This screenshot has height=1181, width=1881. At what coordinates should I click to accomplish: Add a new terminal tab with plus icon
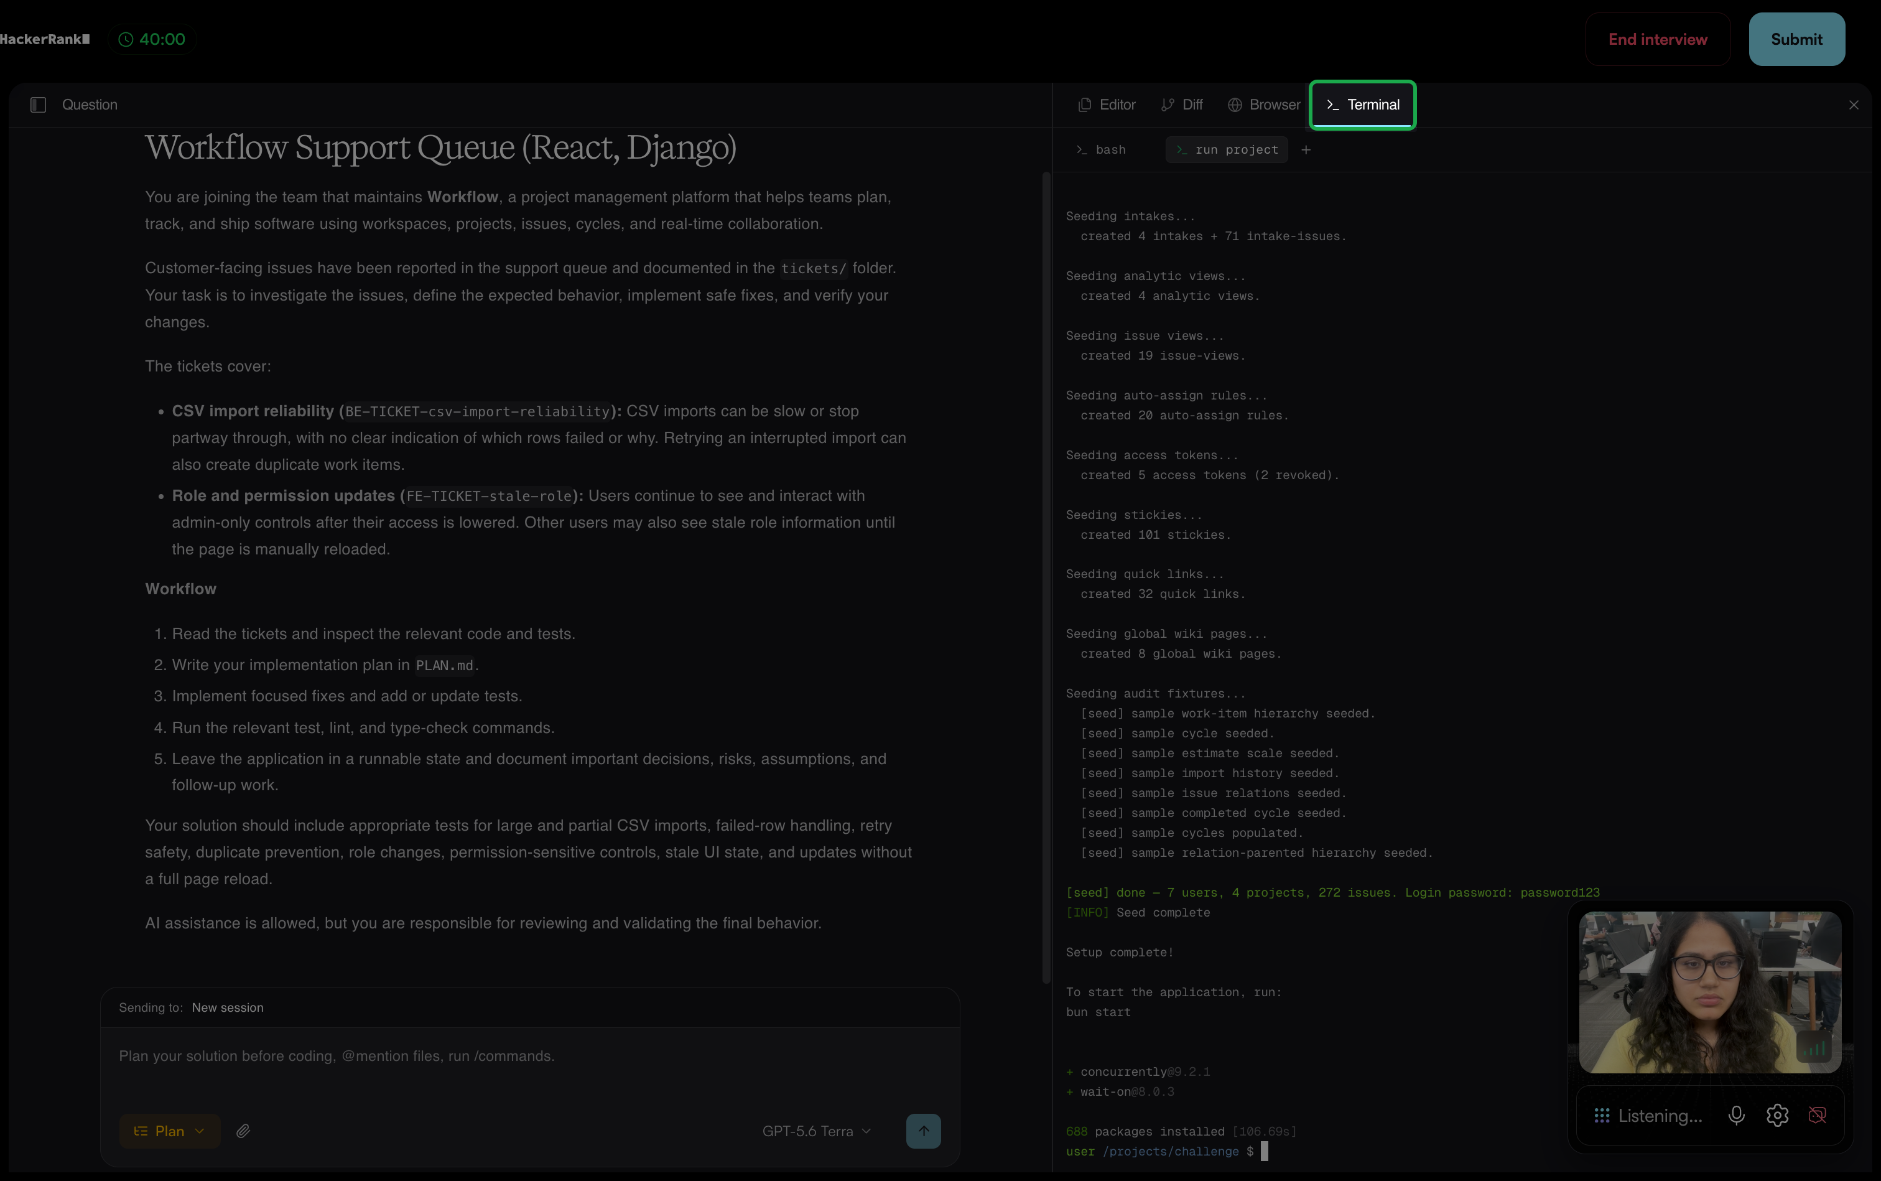point(1306,150)
